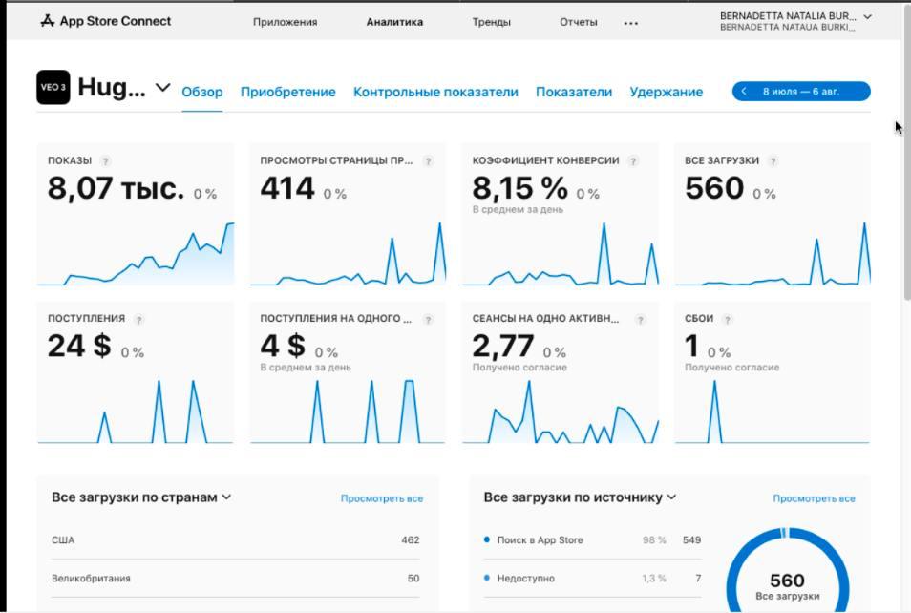Screen dimensions: 911x613
Task: Click the vertical page scrollbar
Action: (907, 151)
